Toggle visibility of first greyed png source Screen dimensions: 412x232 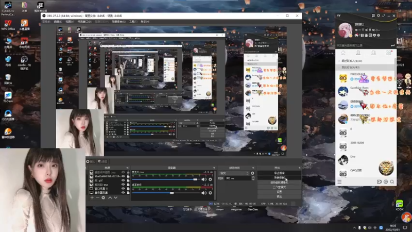pos(123,172)
